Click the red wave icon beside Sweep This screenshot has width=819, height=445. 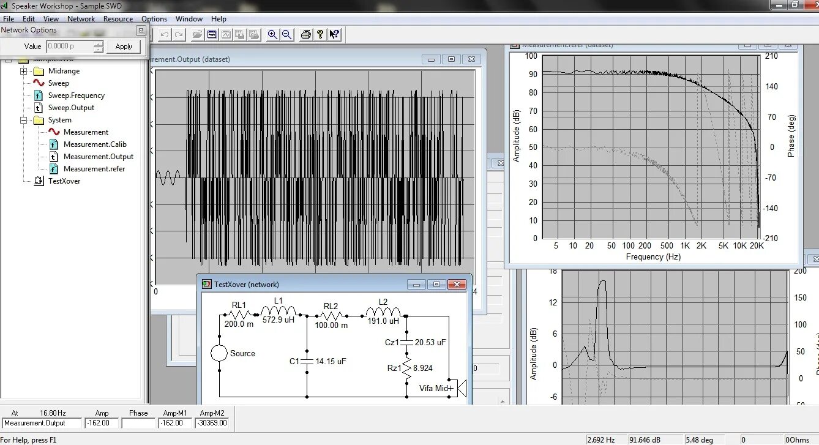(x=39, y=83)
